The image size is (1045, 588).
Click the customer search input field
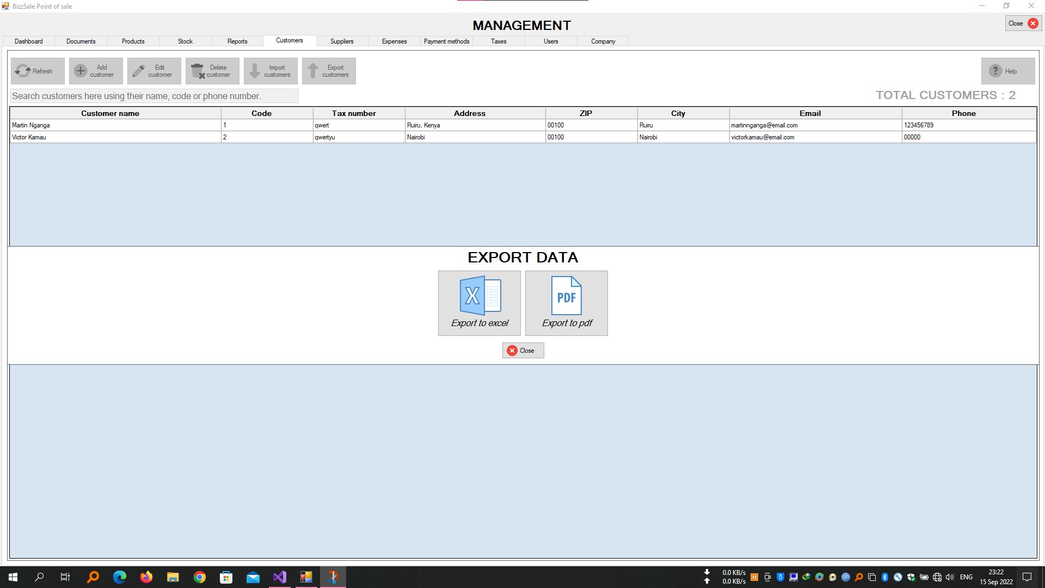(x=154, y=96)
